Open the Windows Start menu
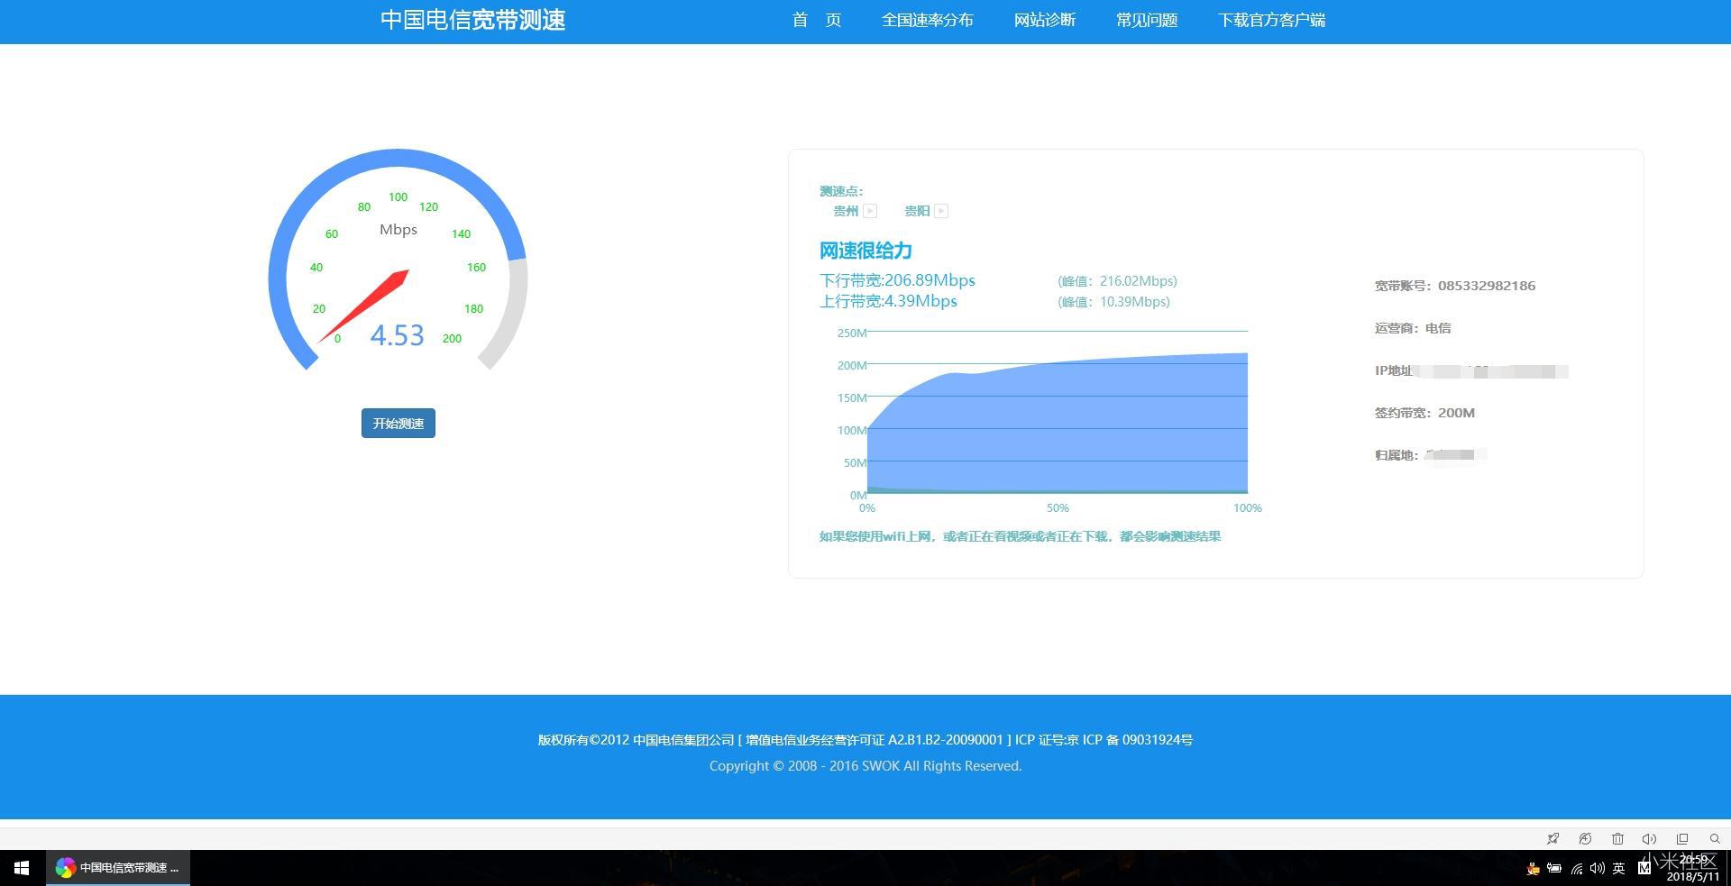The image size is (1731, 886). 22,867
